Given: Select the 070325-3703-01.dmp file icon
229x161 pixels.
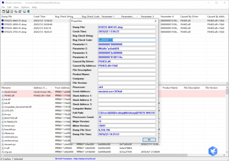Looking at the screenshot, I should click(2, 32).
